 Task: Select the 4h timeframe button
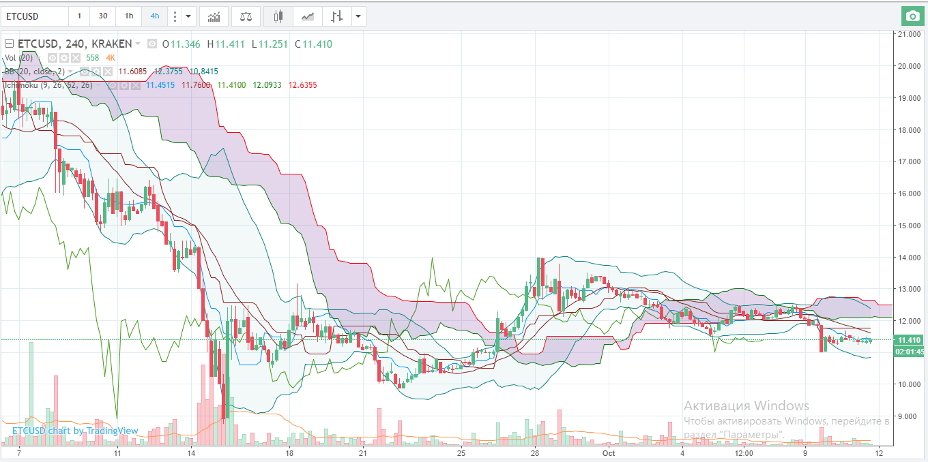155,16
